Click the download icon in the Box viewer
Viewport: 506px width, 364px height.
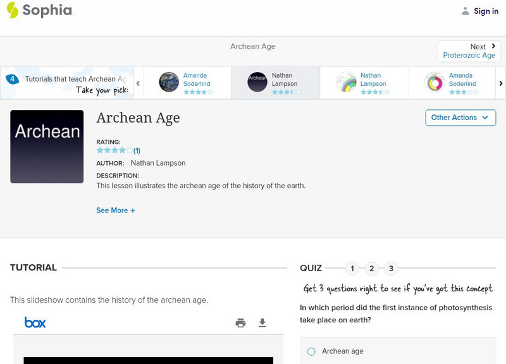262,322
